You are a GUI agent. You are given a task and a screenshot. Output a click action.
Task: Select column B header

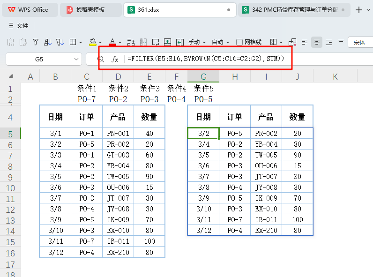[x=55, y=76]
